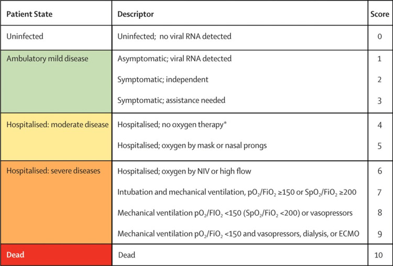This screenshot has width=393, height=266.
Task: Select the green Ambulatory mild disease cell
Action: (x=56, y=81)
